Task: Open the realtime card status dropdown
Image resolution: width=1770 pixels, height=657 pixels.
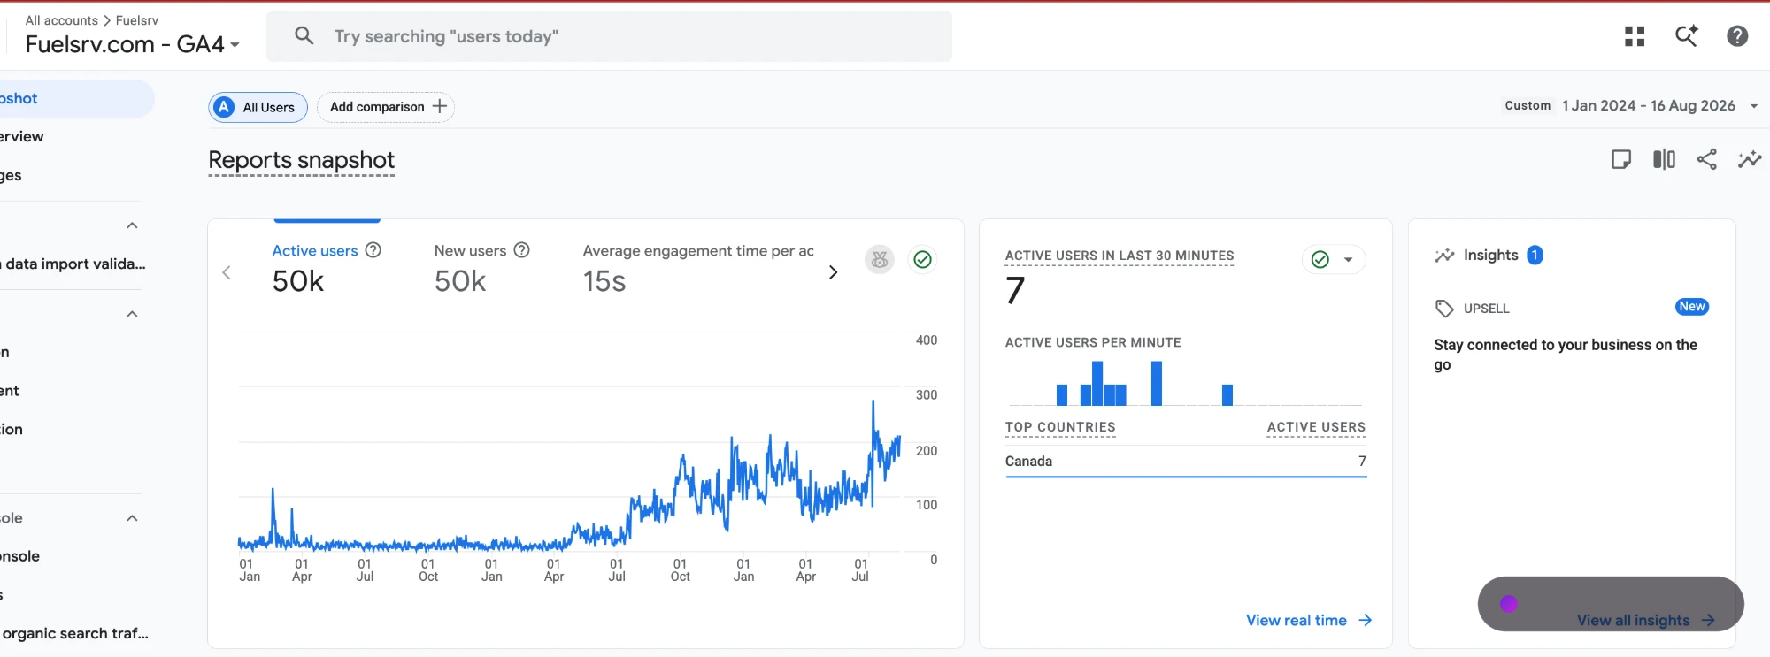Action: coord(1334,259)
